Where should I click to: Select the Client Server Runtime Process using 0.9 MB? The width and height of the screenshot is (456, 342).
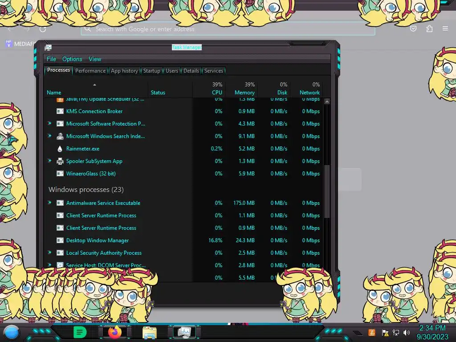coord(183,228)
